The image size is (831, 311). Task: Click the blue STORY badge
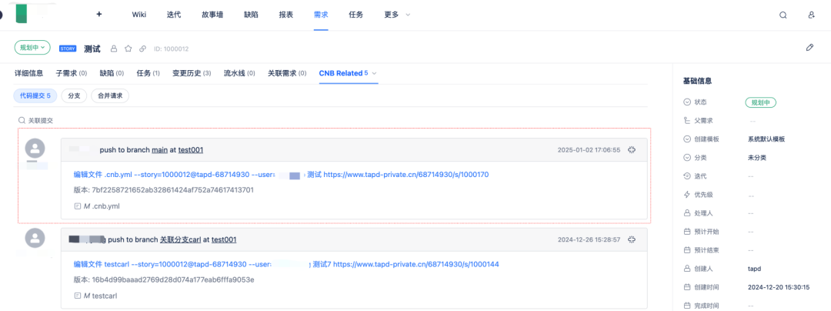tap(68, 48)
